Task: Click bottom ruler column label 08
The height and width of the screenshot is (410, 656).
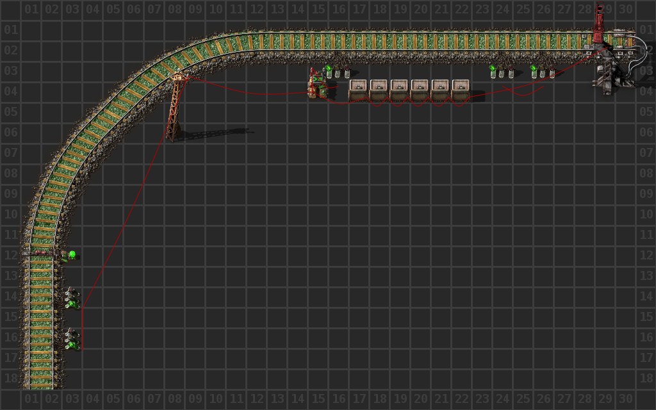Action: [174, 398]
